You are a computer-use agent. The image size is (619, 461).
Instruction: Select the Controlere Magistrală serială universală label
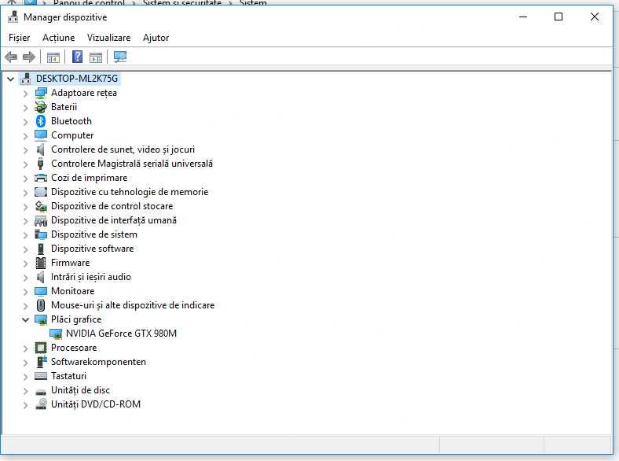pyautogui.click(x=132, y=164)
